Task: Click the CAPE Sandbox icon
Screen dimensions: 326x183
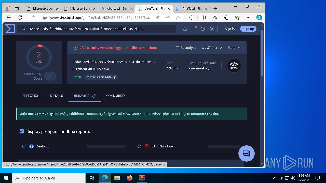Action: coord(146,146)
